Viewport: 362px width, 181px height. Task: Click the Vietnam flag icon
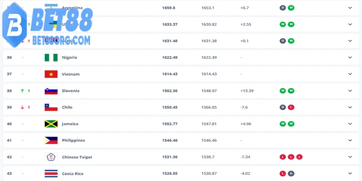(x=51, y=74)
